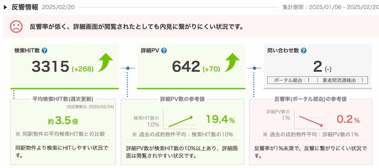Click the 集計期間 date range text
This screenshot has width=379, height=168.
click(330, 7)
